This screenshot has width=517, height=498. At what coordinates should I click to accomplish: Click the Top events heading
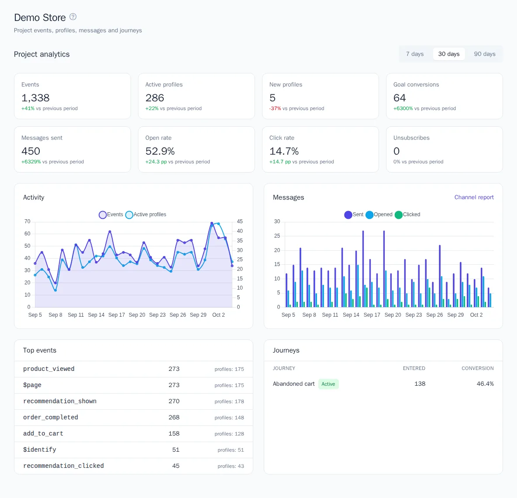[40, 350]
